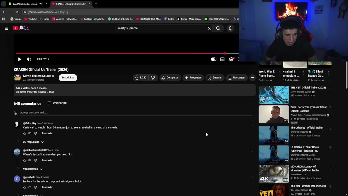Image resolution: width=348 pixels, height=196 pixels.
Task: Open the Preguntar AI button
Action: point(193,78)
